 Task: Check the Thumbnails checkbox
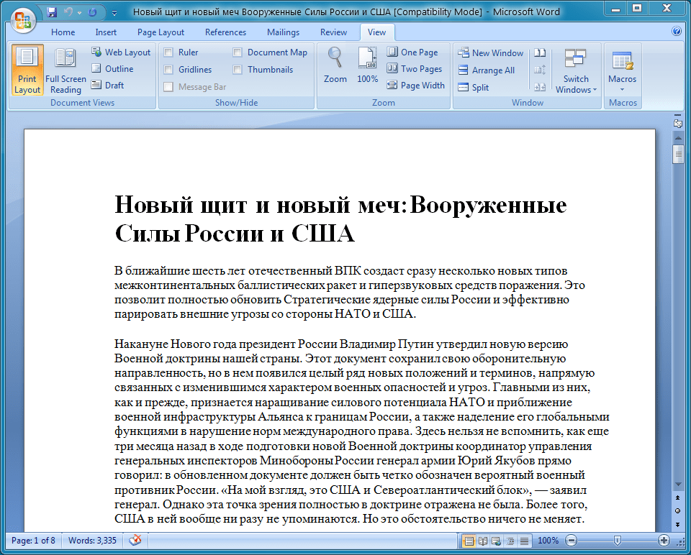[238, 70]
